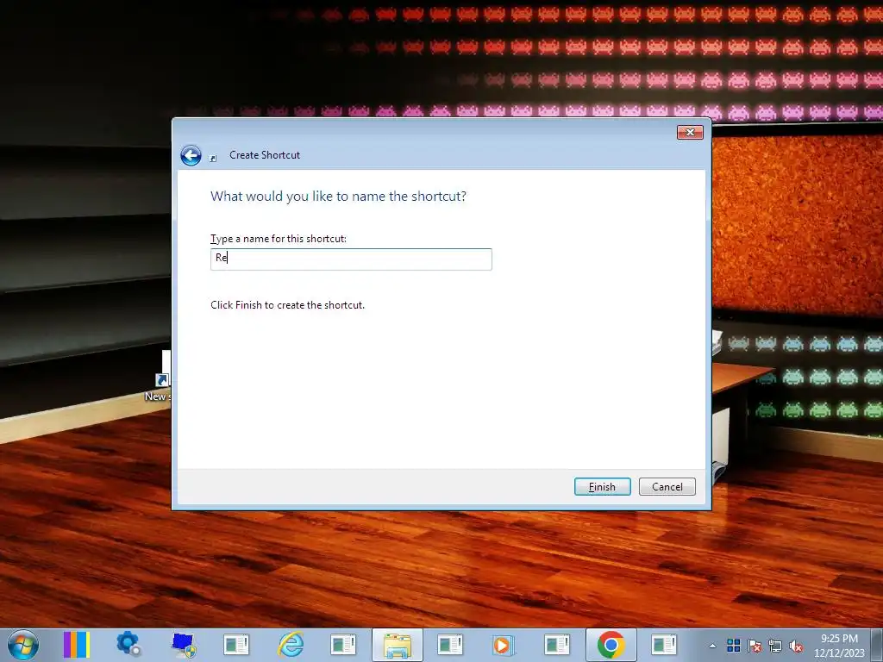
Task: Open Windows Explorer folder icon in taskbar
Action: click(397, 645)
